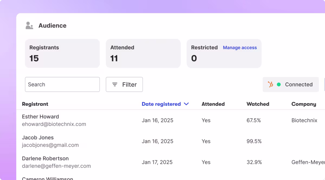Screen dimensions: 325x180
Task: Open registrant Esther Howard
Action: pos(40,117)
